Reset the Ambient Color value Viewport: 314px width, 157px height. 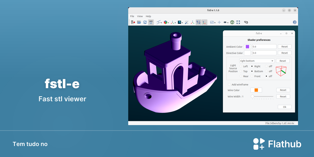click(284, 47)
